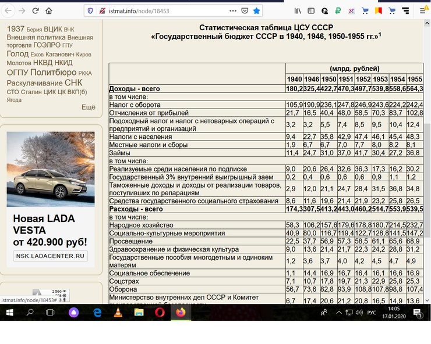Reload the page in Firefox

pyautogui.click(x=35, y=10)
